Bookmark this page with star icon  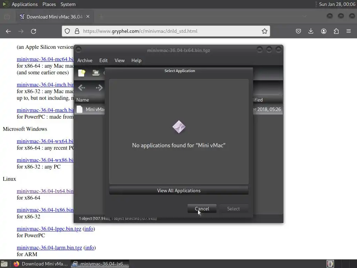tap(264, 31)
